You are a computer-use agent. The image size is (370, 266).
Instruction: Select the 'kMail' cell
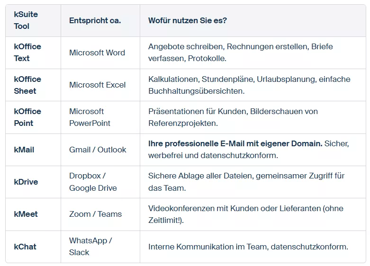pos(33,150)
